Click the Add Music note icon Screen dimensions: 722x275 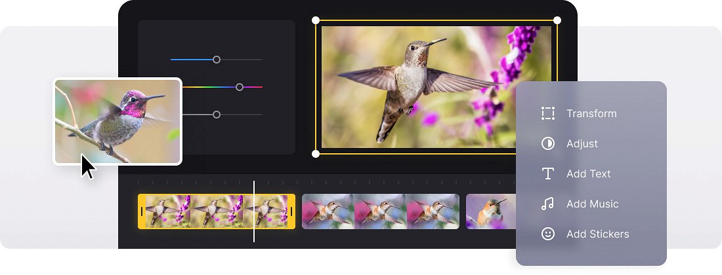tap(548, 204)
